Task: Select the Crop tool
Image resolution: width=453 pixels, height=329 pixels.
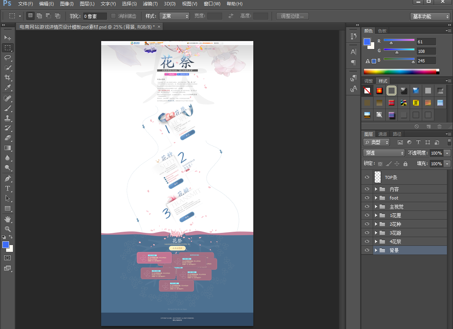Action: point(8,78)
